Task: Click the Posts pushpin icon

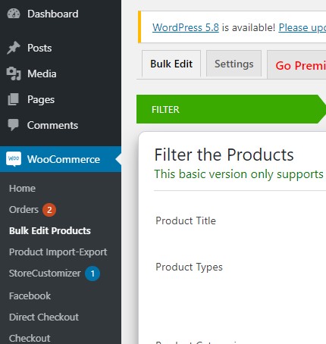Action: pyautogui.click(x=14, y=48)
